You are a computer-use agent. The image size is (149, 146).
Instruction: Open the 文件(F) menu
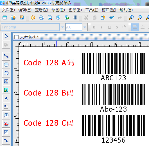(8, 10)
